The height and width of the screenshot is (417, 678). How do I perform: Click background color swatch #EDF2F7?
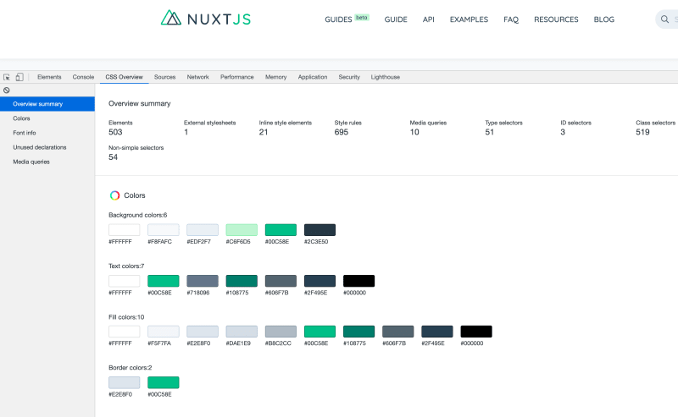[203, 230]
